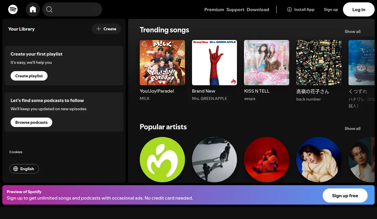This screenshot has height=219, width=377.
Task: Click the 'Preview of Spotify' banner title
Action: coord(24,192)
